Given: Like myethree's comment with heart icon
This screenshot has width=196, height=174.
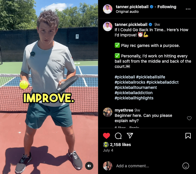Looking at the screenshot, I should pos(189,118).
